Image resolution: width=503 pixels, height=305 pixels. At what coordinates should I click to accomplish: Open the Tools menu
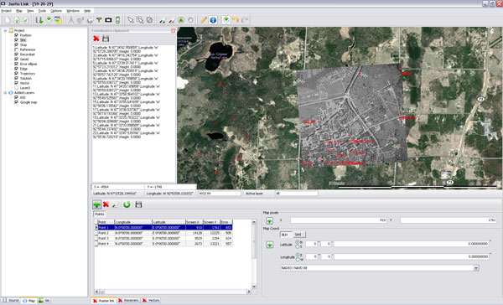point(42,11)
